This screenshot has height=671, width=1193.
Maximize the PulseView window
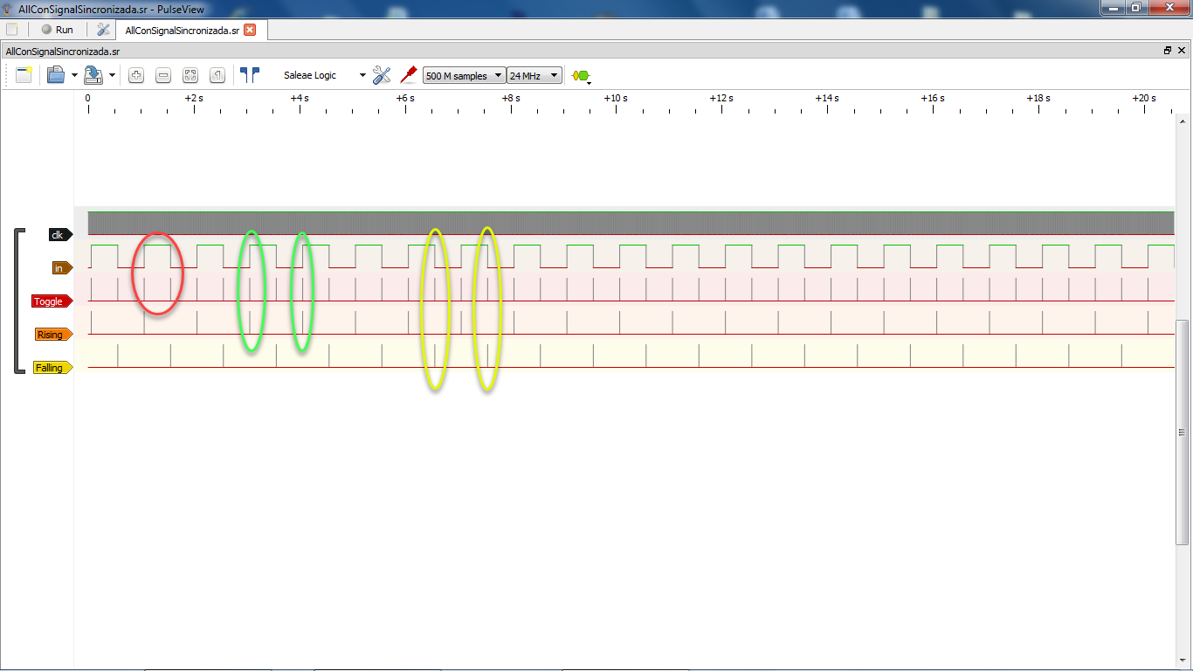[x=1135, y=7]
